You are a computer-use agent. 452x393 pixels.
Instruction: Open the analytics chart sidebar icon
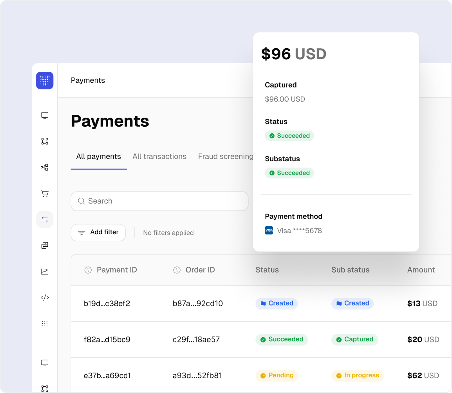(x=45, y=271)
